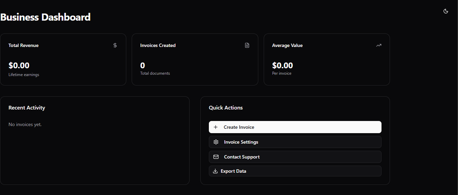Click the trending arrow icon on Average Value card
This screenshot has height=195, width=458.
(x=379, y=45)
